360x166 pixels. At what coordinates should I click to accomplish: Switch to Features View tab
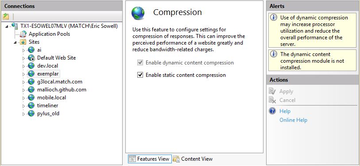point(150,158)
